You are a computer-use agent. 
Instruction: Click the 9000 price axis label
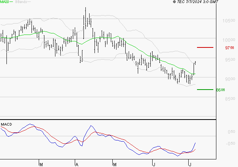click(x=230, y=79)
